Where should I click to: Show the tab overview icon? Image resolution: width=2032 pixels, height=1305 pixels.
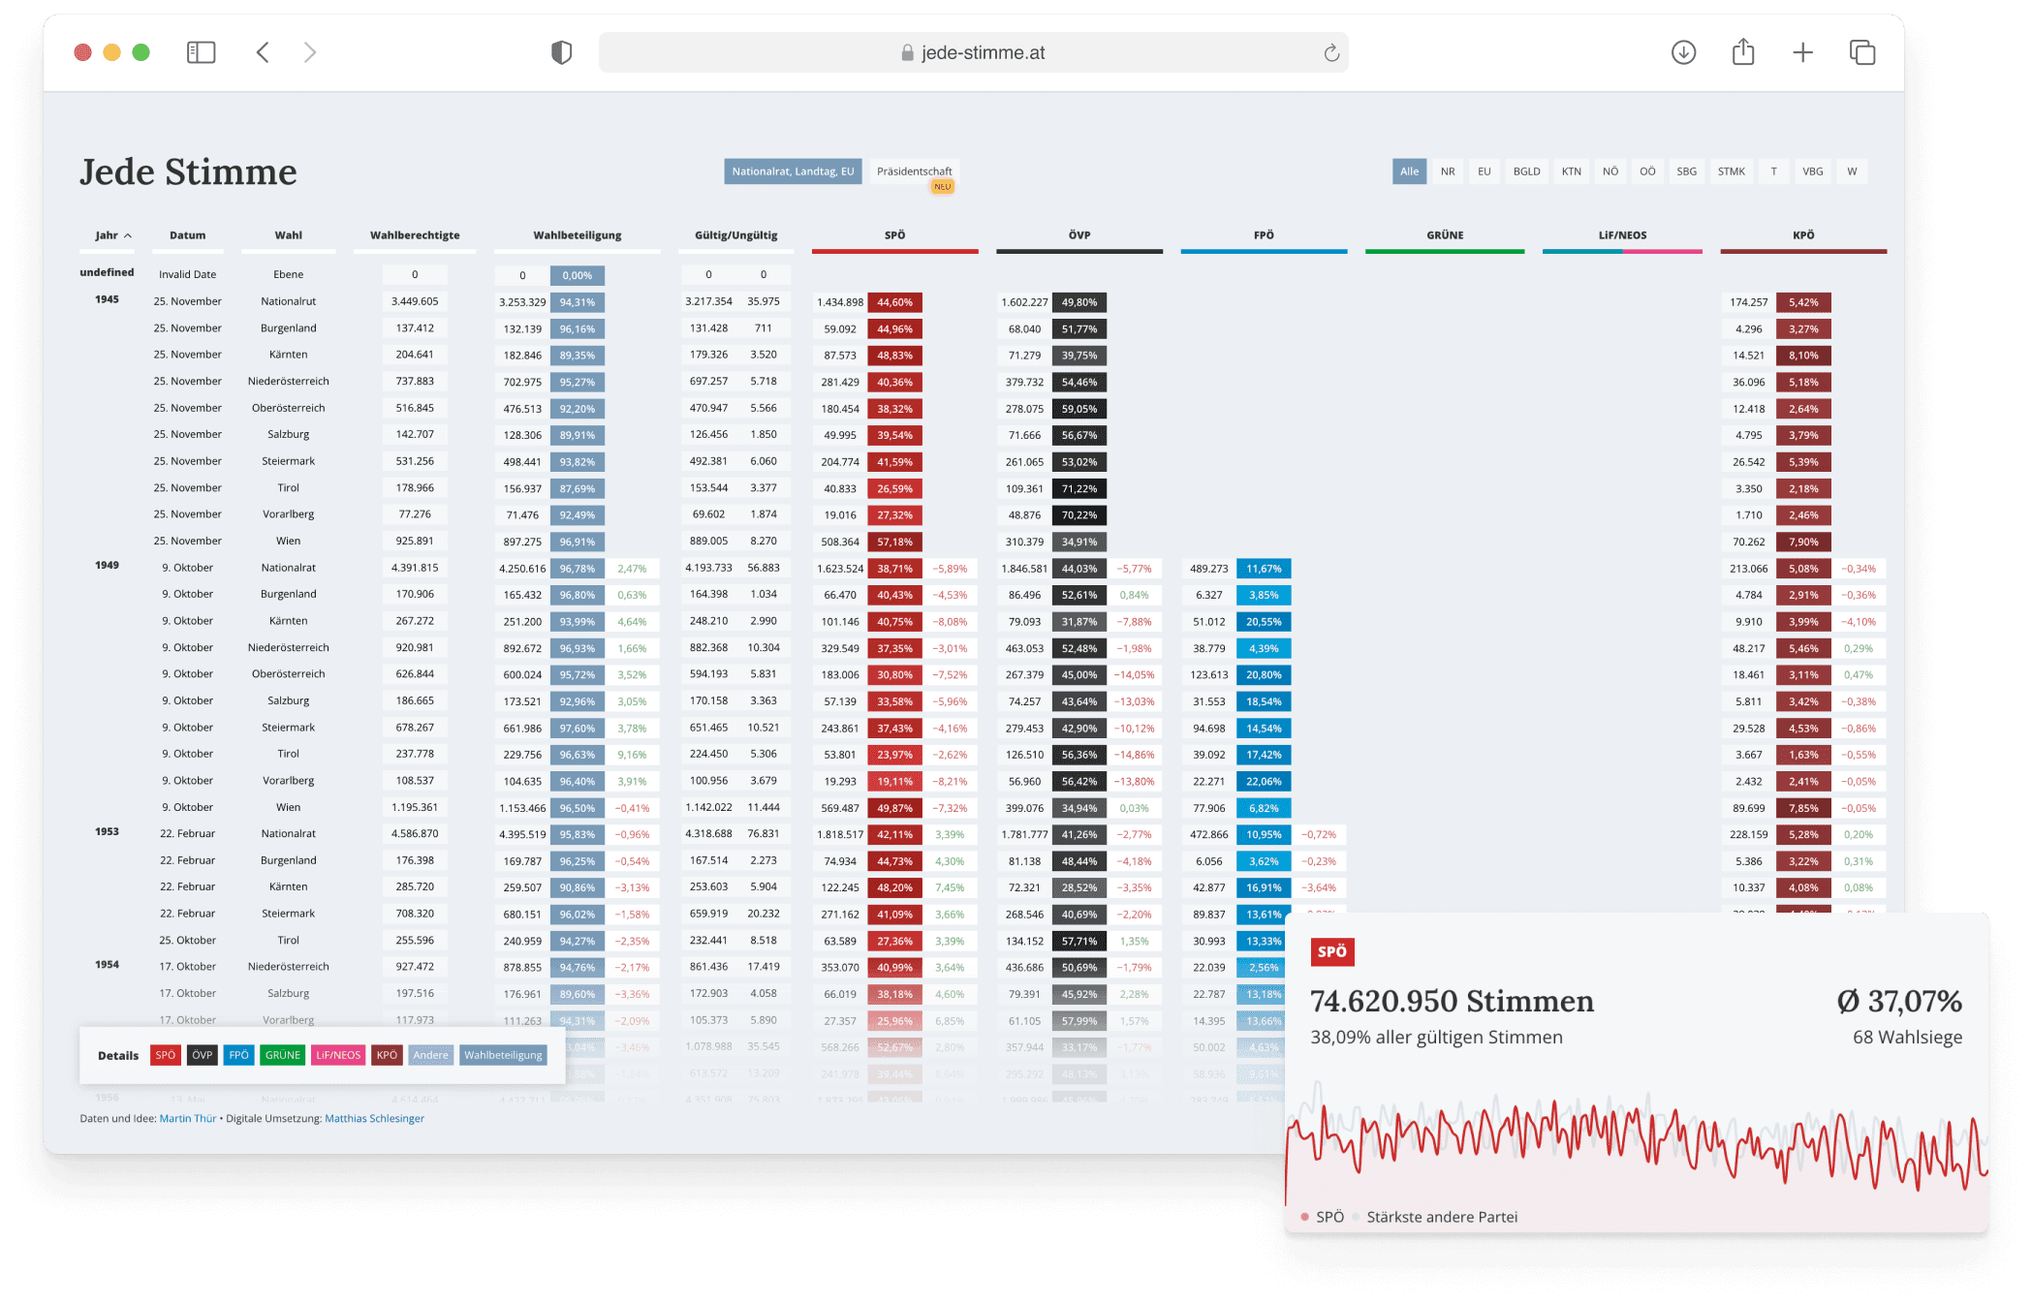[x=1862, y=52]
